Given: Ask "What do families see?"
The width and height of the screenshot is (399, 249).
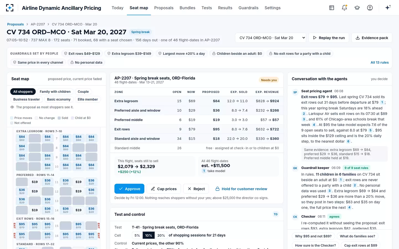Looking at the screenshot, I should click(x=357, y=236).
